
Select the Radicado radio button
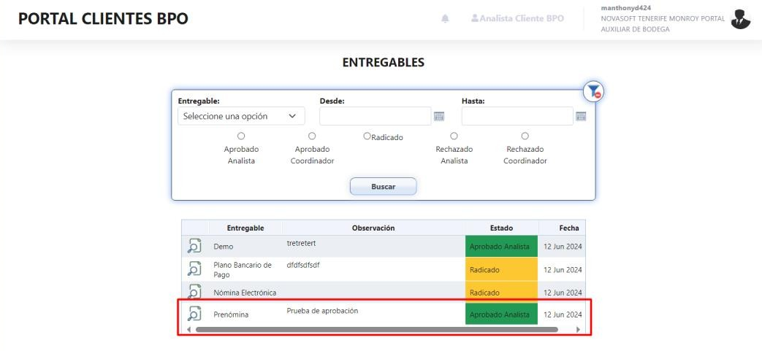[367, 136]
